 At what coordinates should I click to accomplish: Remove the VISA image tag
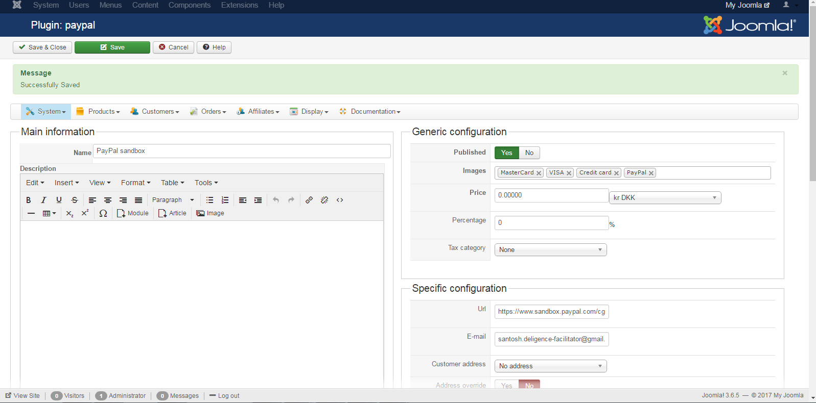(569, 173)
